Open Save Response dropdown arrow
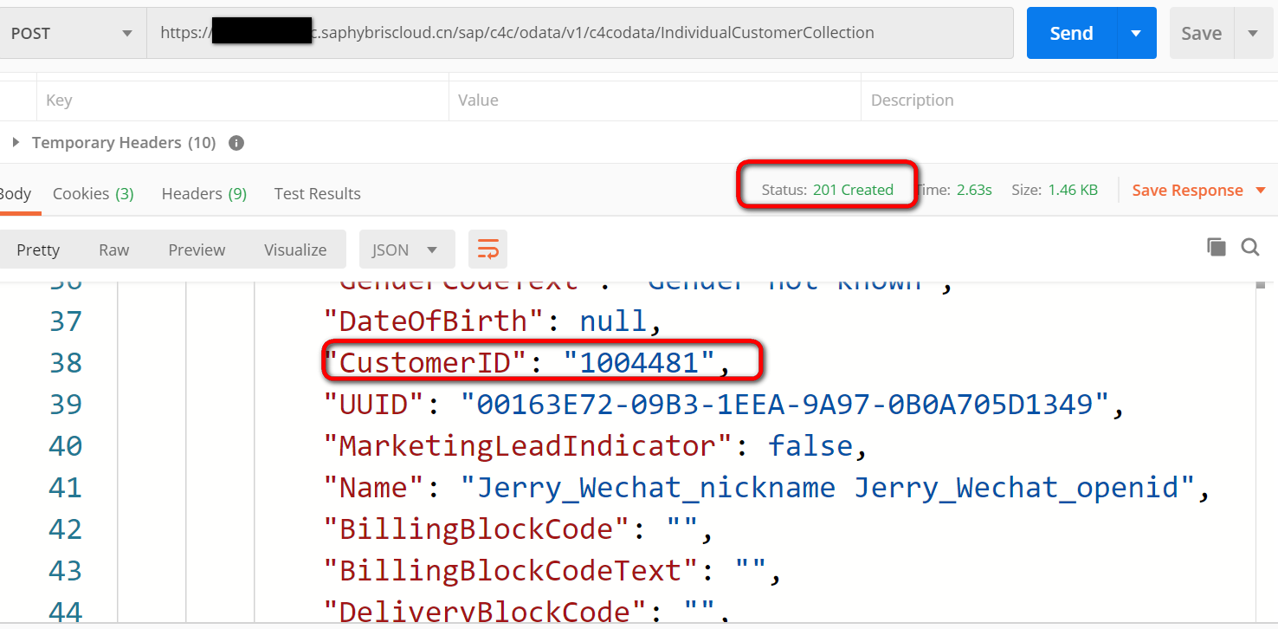 point(1261,190)
